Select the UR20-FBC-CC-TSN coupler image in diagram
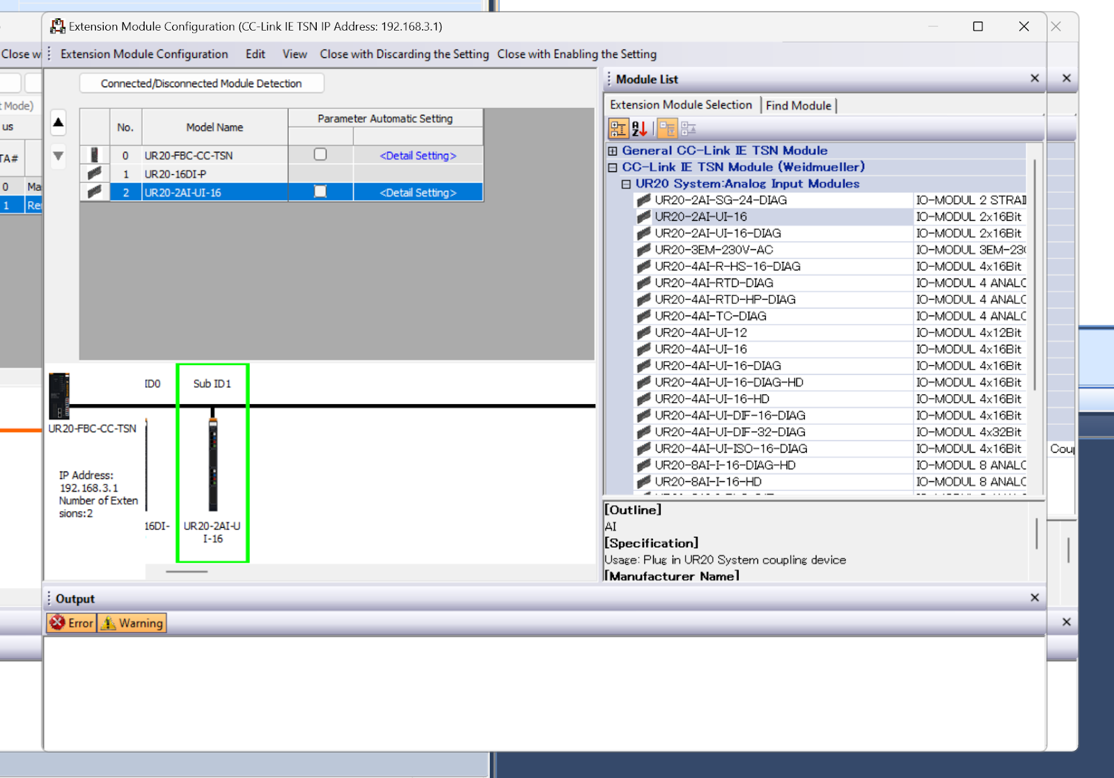 pos(58,395)
